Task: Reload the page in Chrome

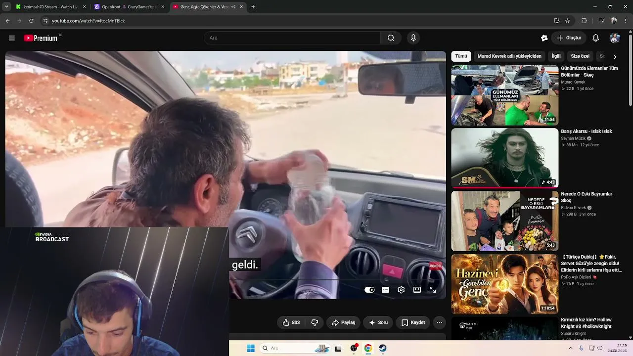Action: [31, 21]
